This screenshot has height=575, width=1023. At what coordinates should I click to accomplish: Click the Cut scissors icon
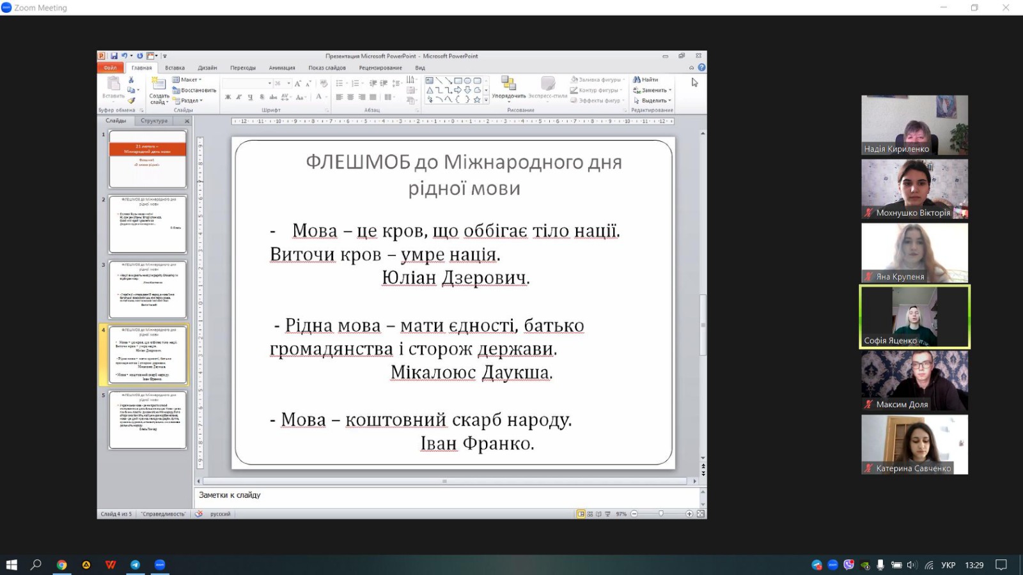point(131,80)
